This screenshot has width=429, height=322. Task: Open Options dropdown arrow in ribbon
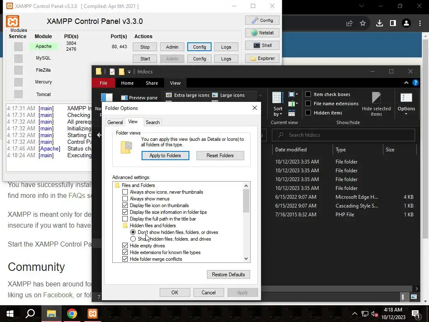[x=406, y=114]
